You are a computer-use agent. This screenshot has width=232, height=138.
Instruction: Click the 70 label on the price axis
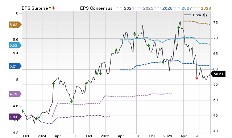pyautogui.click(x=215, y=38)
